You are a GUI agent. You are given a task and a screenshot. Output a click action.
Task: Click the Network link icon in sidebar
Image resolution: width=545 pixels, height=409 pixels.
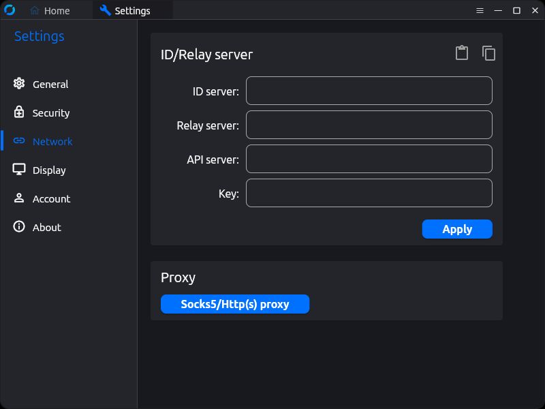point(19,141)
